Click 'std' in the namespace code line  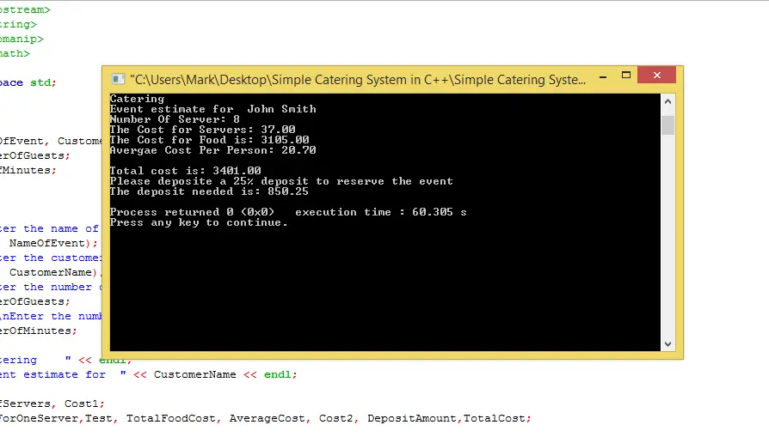(x=40, y=82)
